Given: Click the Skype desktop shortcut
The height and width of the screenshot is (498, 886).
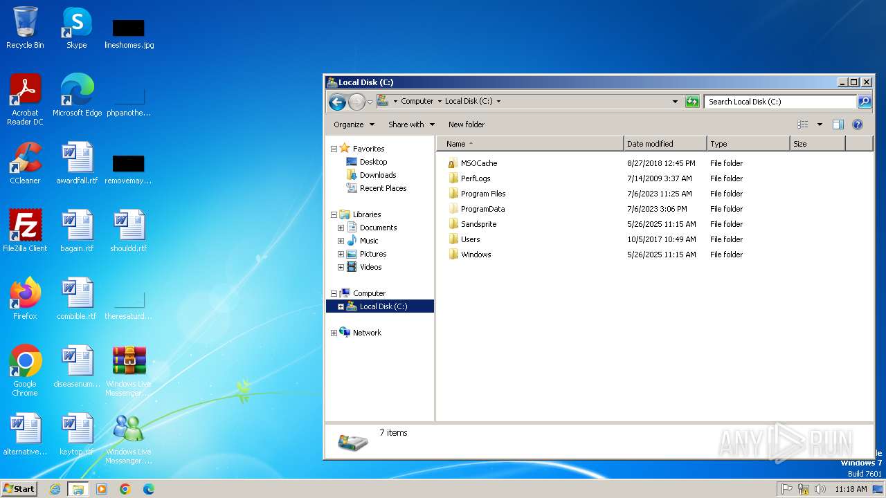Looking at the screenshot, I should [77, 28].
